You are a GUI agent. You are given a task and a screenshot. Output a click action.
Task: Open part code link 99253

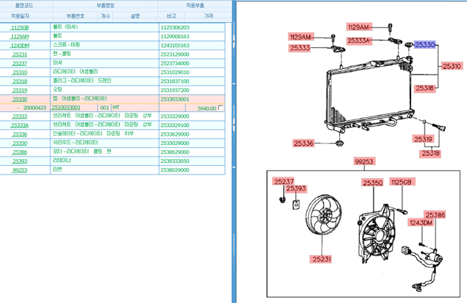click(19, 170)
